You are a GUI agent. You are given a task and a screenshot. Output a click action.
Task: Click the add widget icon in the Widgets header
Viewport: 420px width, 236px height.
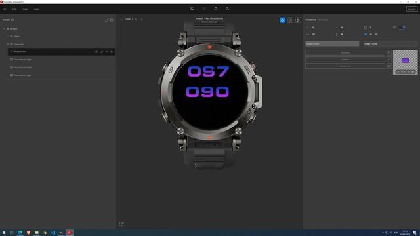pos(106,20)
